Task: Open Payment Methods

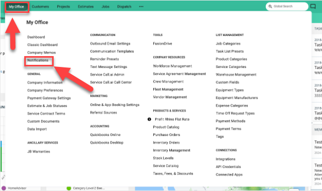Action: coord(231,121)
